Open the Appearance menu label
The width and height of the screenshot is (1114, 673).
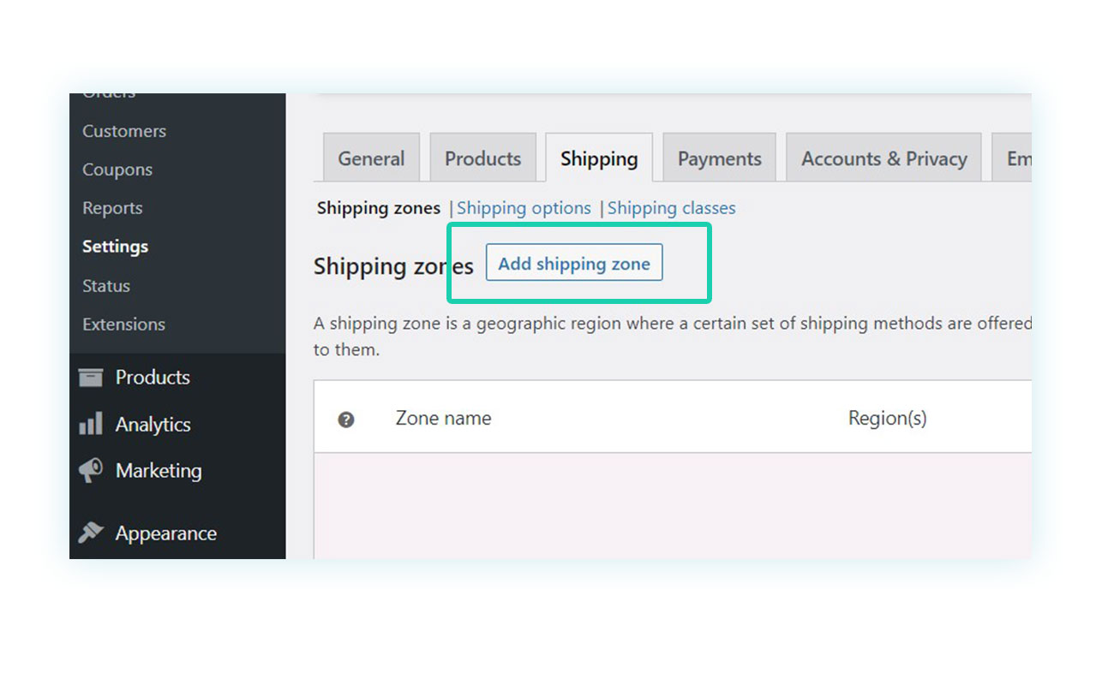[165, 533]
